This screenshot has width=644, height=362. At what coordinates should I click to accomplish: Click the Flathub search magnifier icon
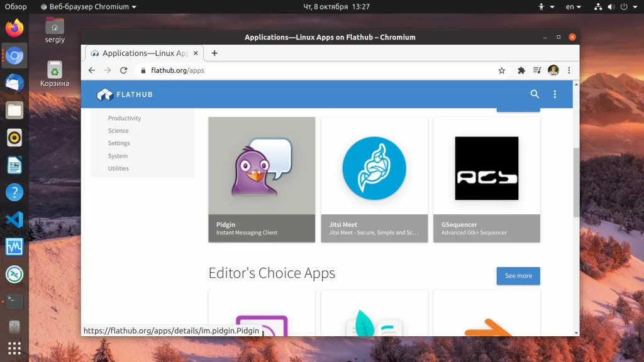[x=535, y=94]
